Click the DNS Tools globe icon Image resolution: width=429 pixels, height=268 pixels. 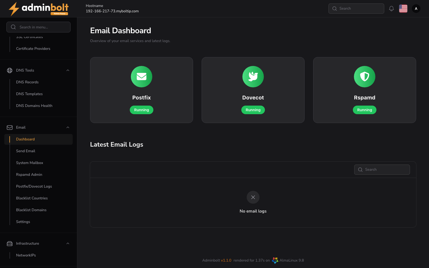[x=10, y=70]
